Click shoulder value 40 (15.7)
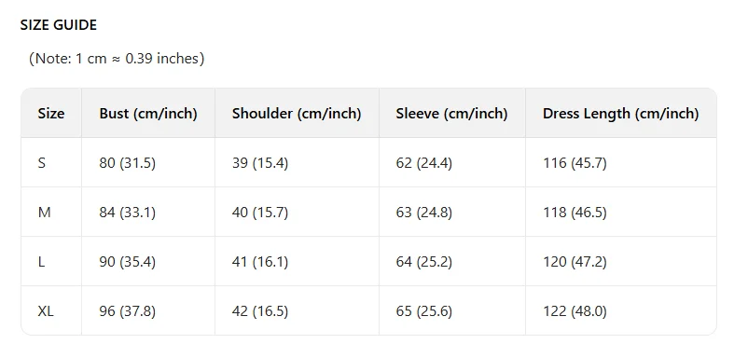Screen dimensions: 748x344 260,213
